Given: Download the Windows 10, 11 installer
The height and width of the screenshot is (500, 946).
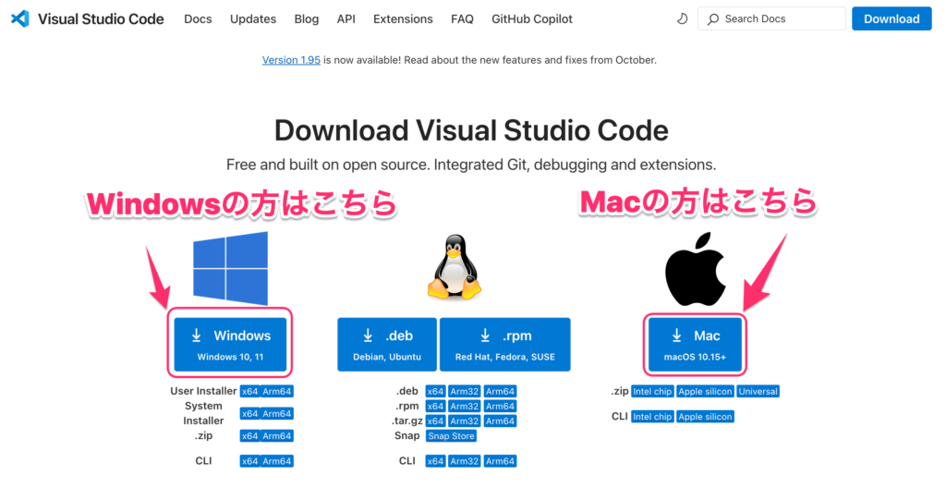Looking at the screenshot, I should point(230,345).
